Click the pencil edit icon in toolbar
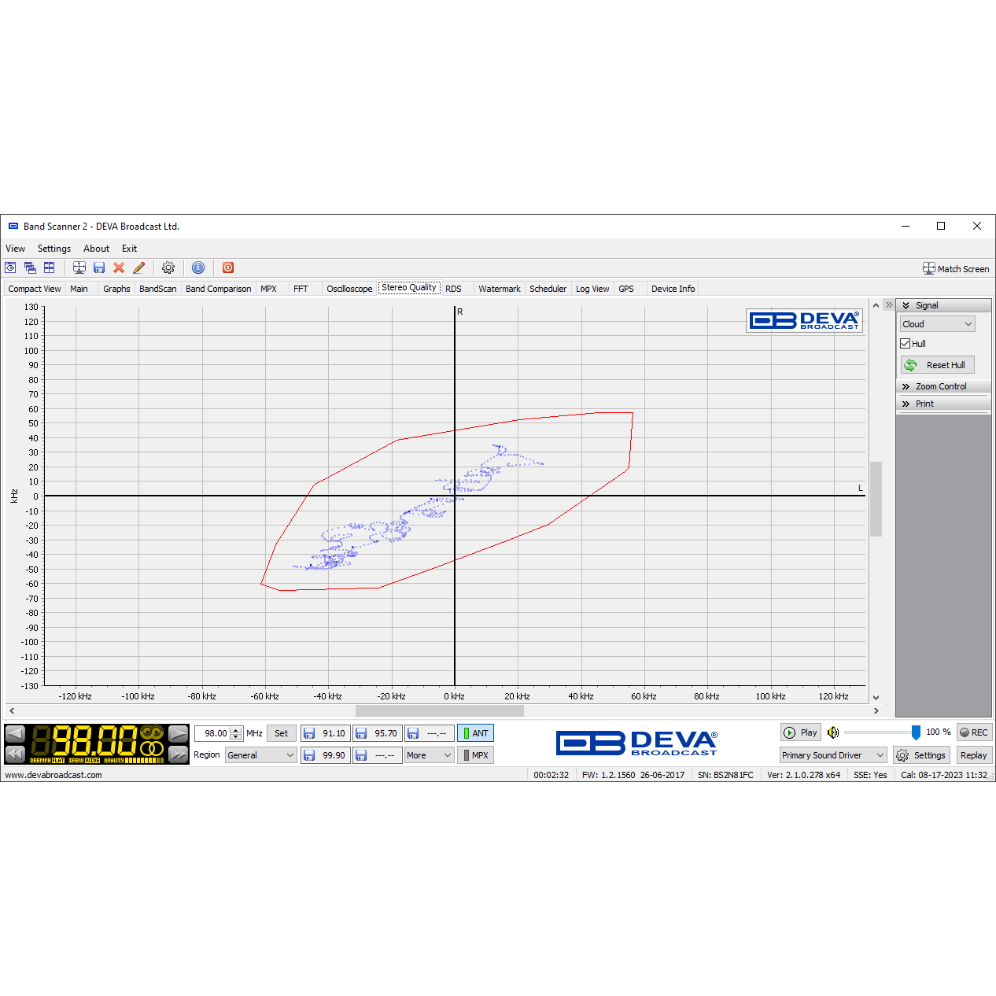This screenshot has height=996, width=996. coord(139,268)
